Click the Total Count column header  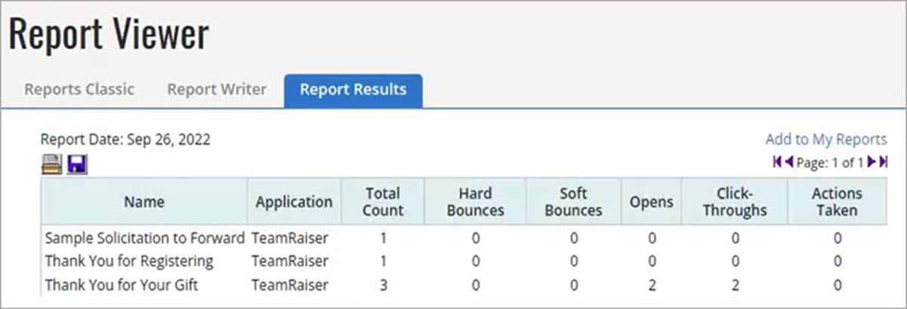pos(382,201)
